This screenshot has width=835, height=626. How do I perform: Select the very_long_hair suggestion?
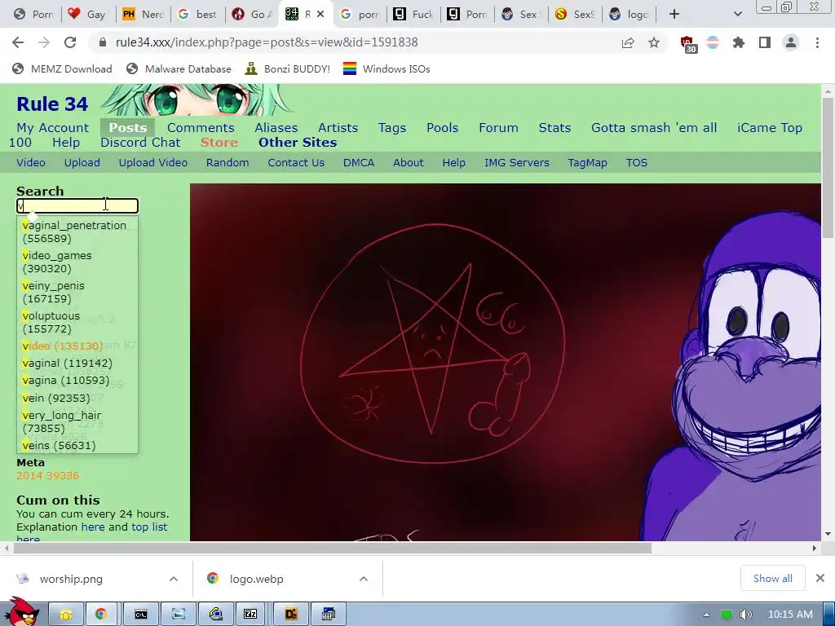pos(77,421)
